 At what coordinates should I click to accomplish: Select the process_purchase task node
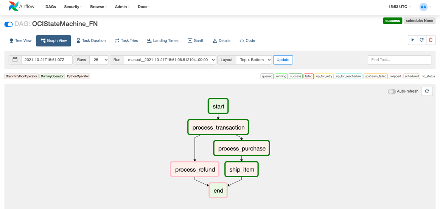pyautogui.click(x=242, y=148)
